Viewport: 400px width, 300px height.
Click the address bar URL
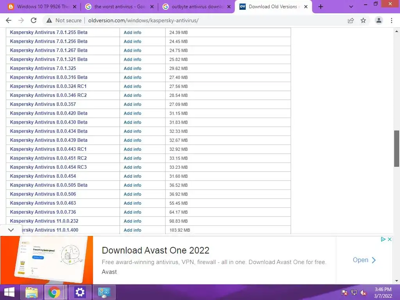[143, 20]
